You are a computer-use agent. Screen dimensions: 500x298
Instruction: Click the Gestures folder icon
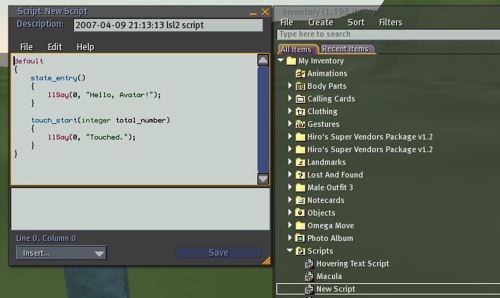300,124
